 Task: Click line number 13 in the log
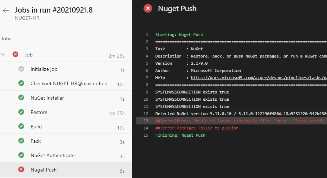[x=146, y=121]
